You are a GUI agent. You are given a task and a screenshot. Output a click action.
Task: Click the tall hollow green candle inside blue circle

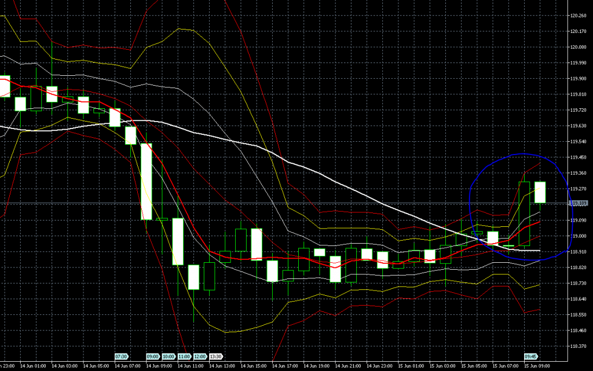(x=524, y=214)
